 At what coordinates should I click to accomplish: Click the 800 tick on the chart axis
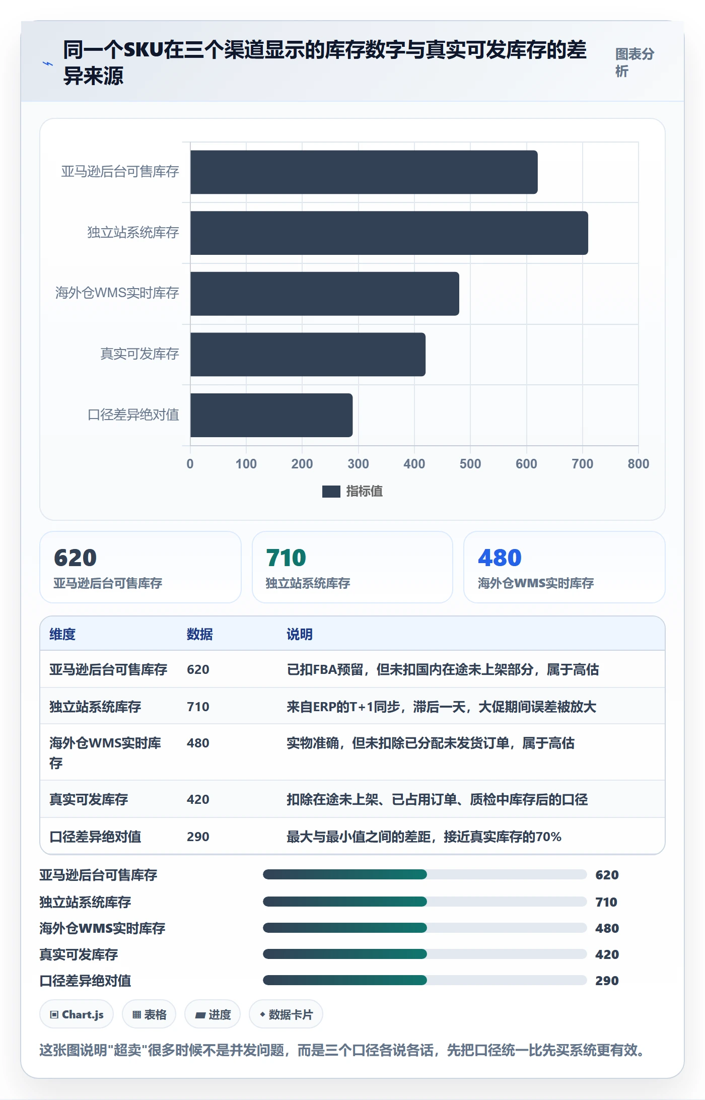tap(638, 464)
